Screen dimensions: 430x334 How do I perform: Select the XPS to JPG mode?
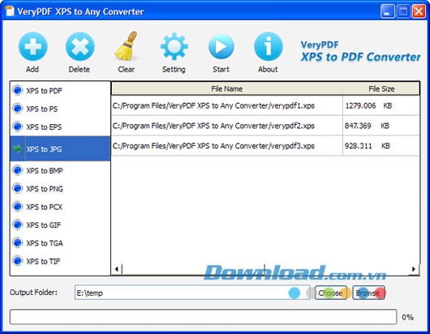[60, 149]
